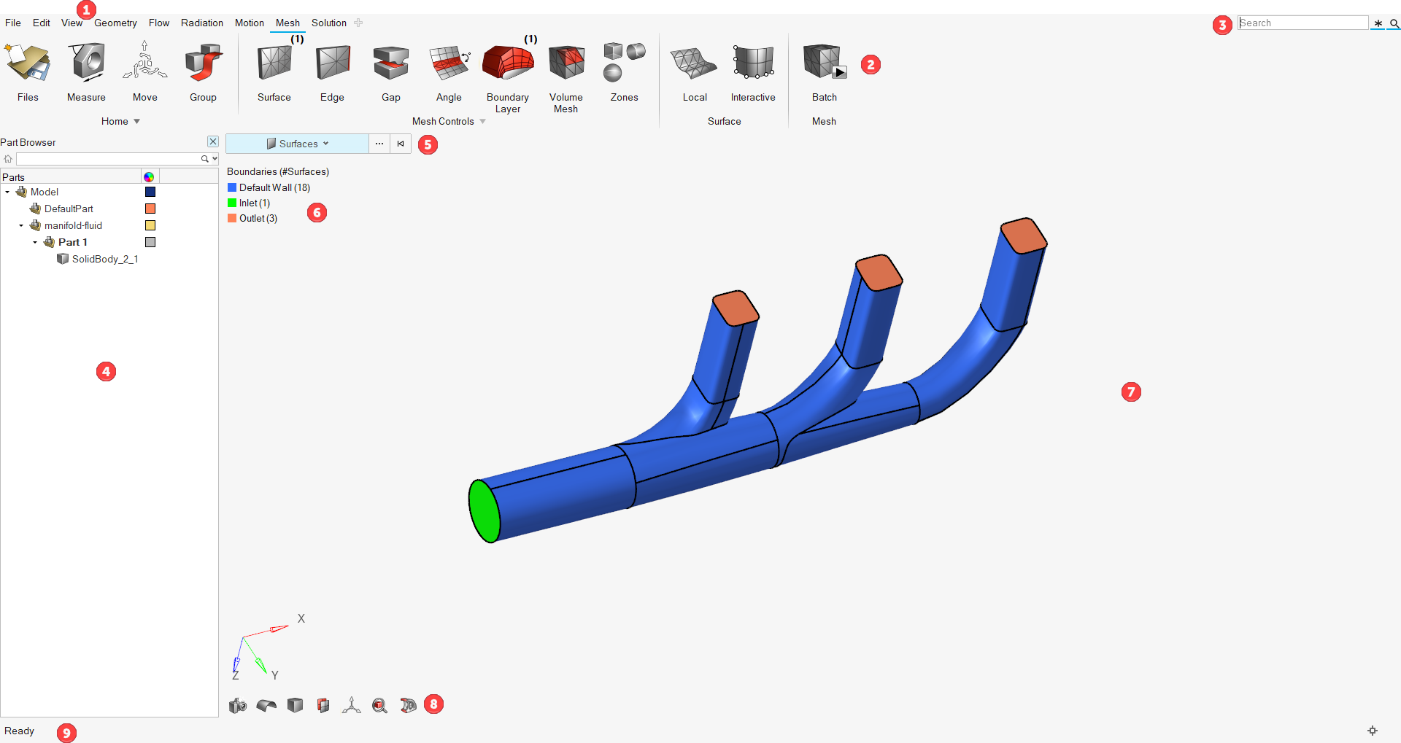Click the Angle mesh control icon
The image size is (1401, 743).
point(449,64)
